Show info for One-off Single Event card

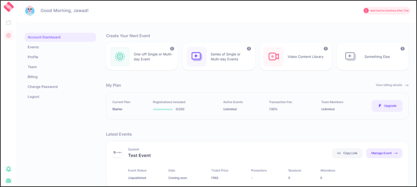(x=172, y=49)
